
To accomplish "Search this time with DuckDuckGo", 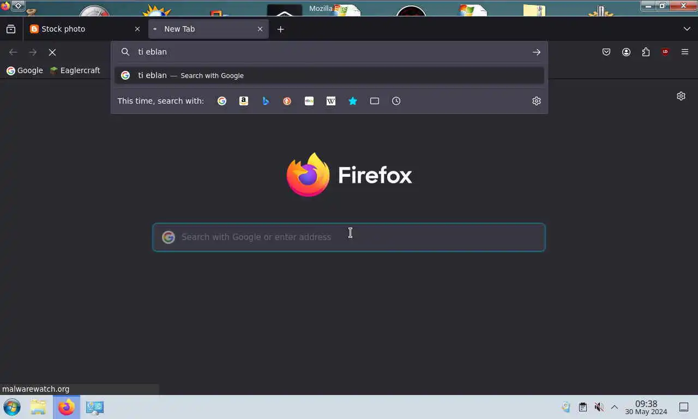I will click(x=287, y=101).
